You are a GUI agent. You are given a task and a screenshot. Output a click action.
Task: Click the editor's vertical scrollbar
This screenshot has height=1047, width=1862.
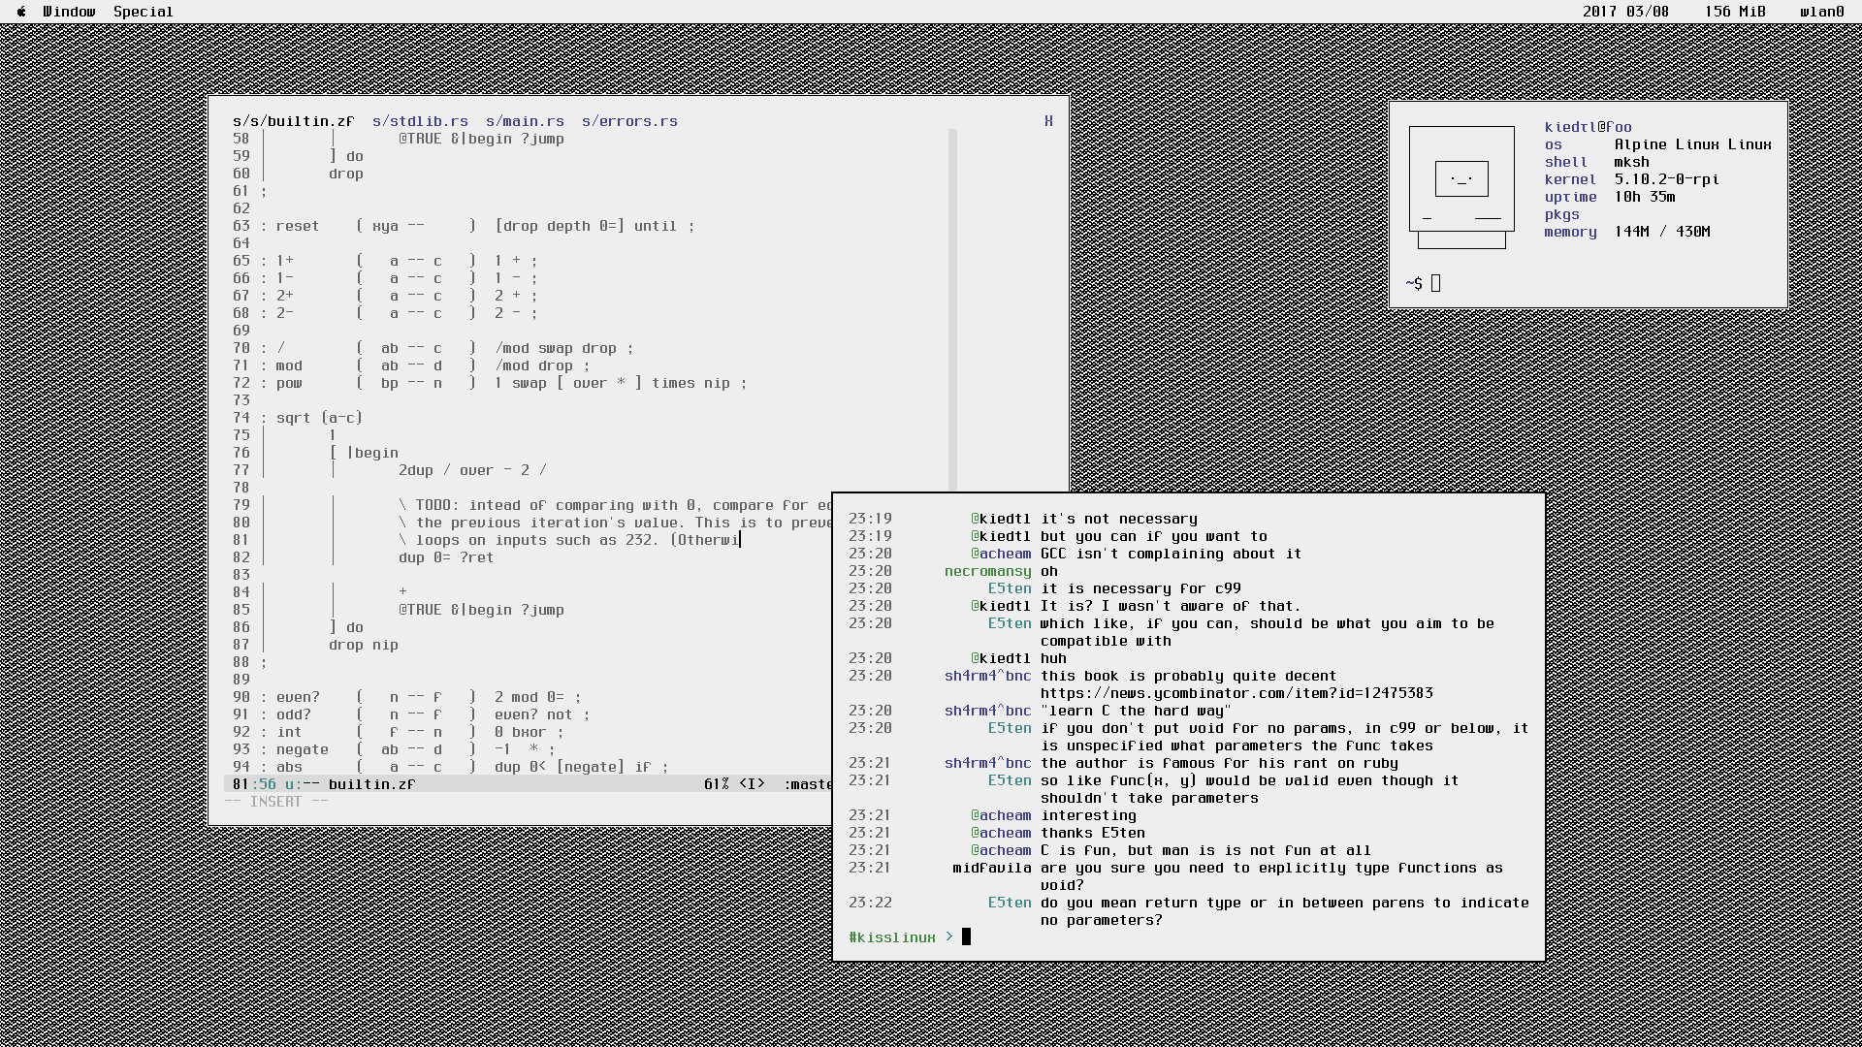pos(952,310)
